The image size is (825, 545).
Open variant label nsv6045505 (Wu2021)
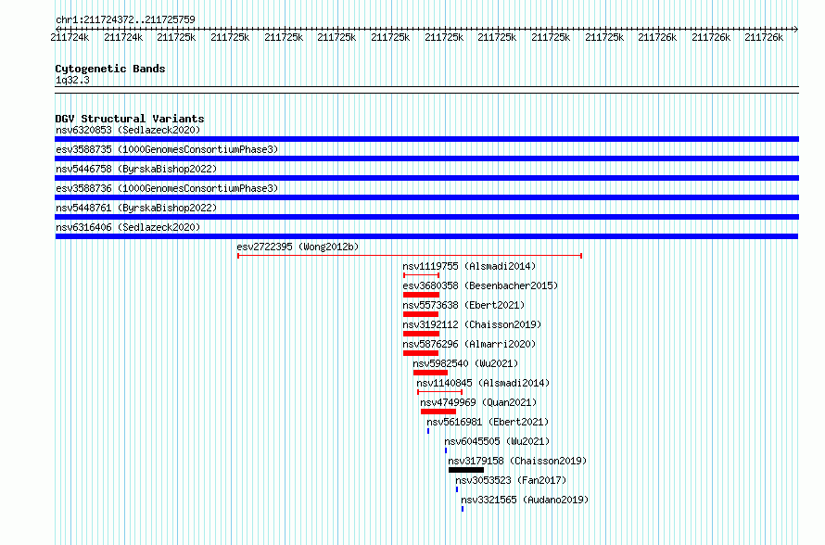(497, 441)
